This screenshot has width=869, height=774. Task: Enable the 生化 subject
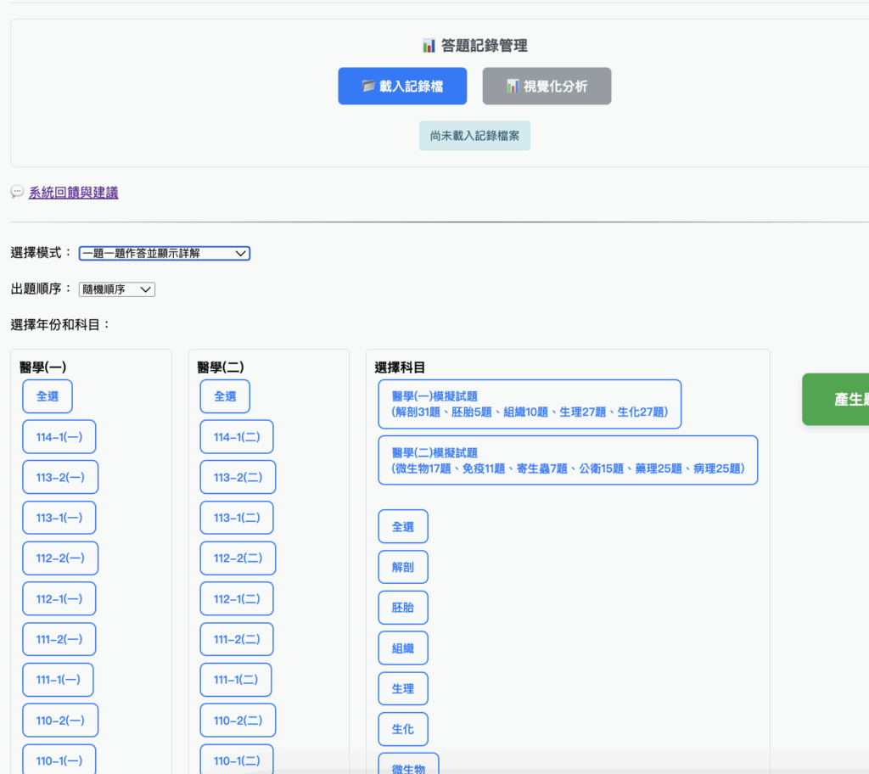(403, 729)
